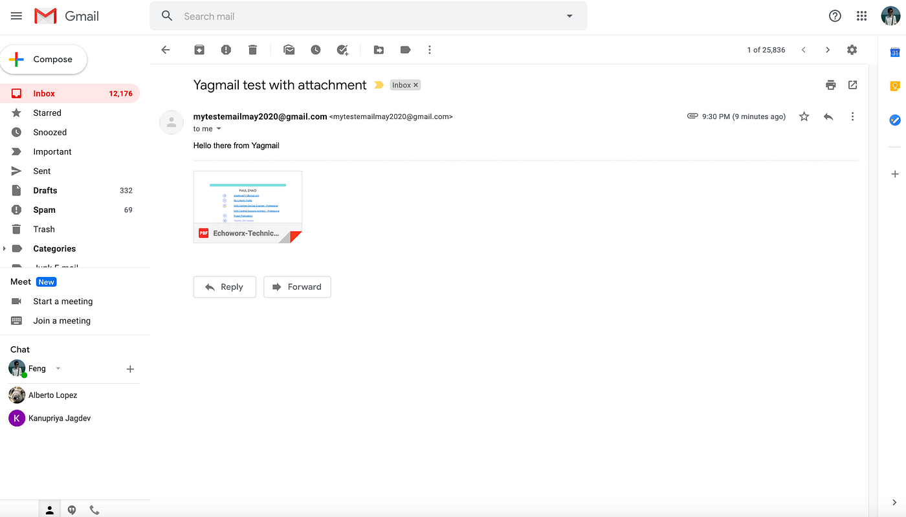Collapse the Gmail navigation menu
Viewport: 906px width, 517px height.
click(16, 16)
